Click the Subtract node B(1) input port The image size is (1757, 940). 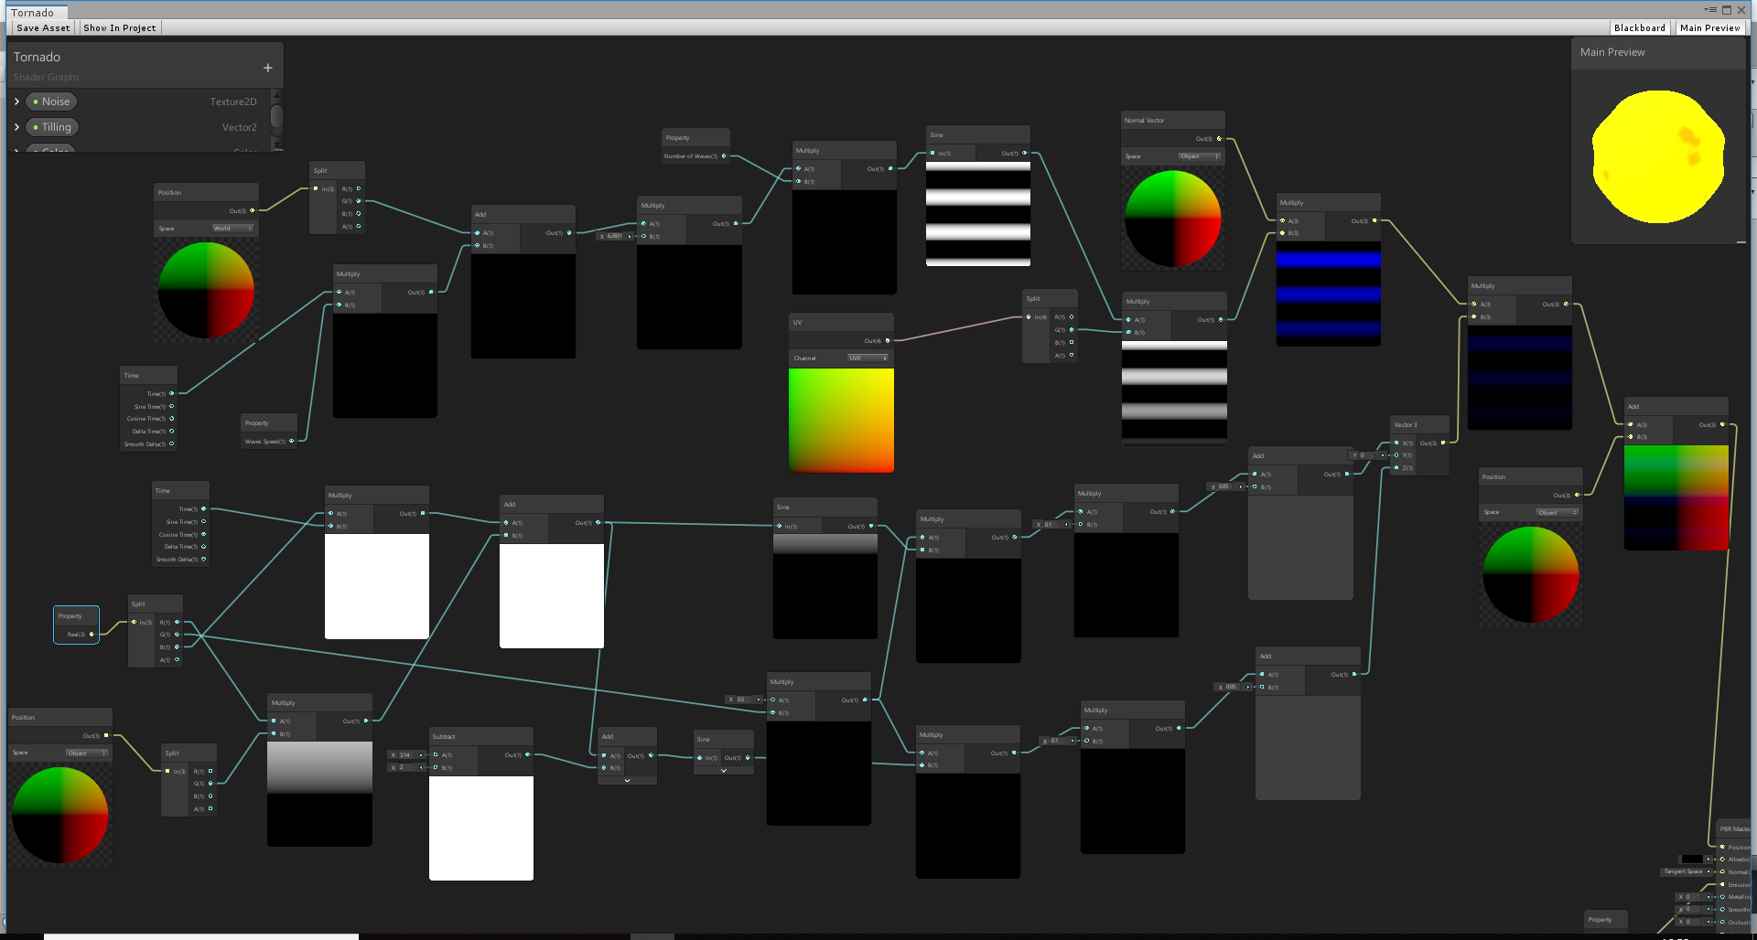437,767
